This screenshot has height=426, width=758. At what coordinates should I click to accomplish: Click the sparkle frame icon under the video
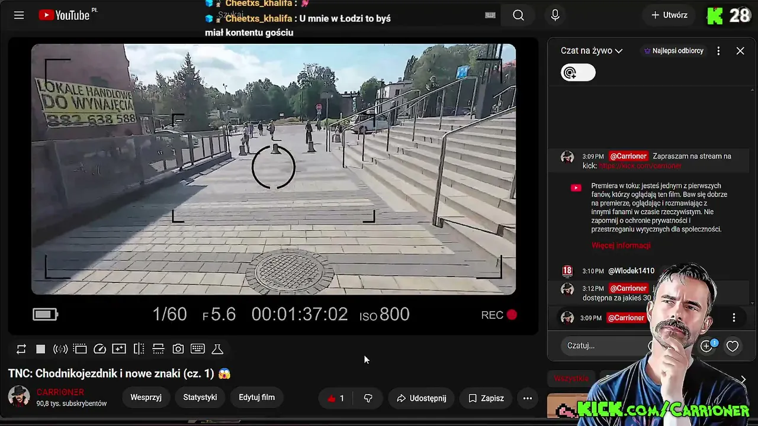coord(119,349)
